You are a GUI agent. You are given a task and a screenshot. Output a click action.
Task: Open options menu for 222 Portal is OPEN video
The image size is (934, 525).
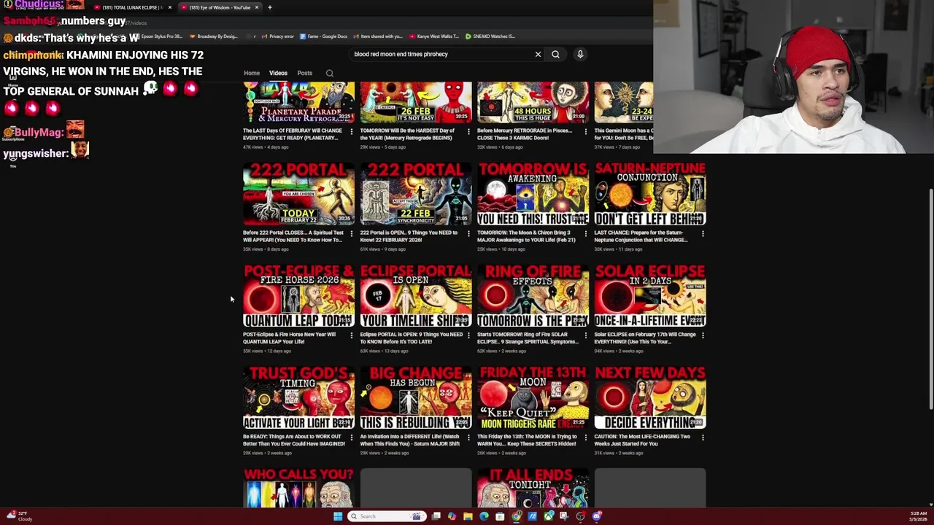coord(468,234)
